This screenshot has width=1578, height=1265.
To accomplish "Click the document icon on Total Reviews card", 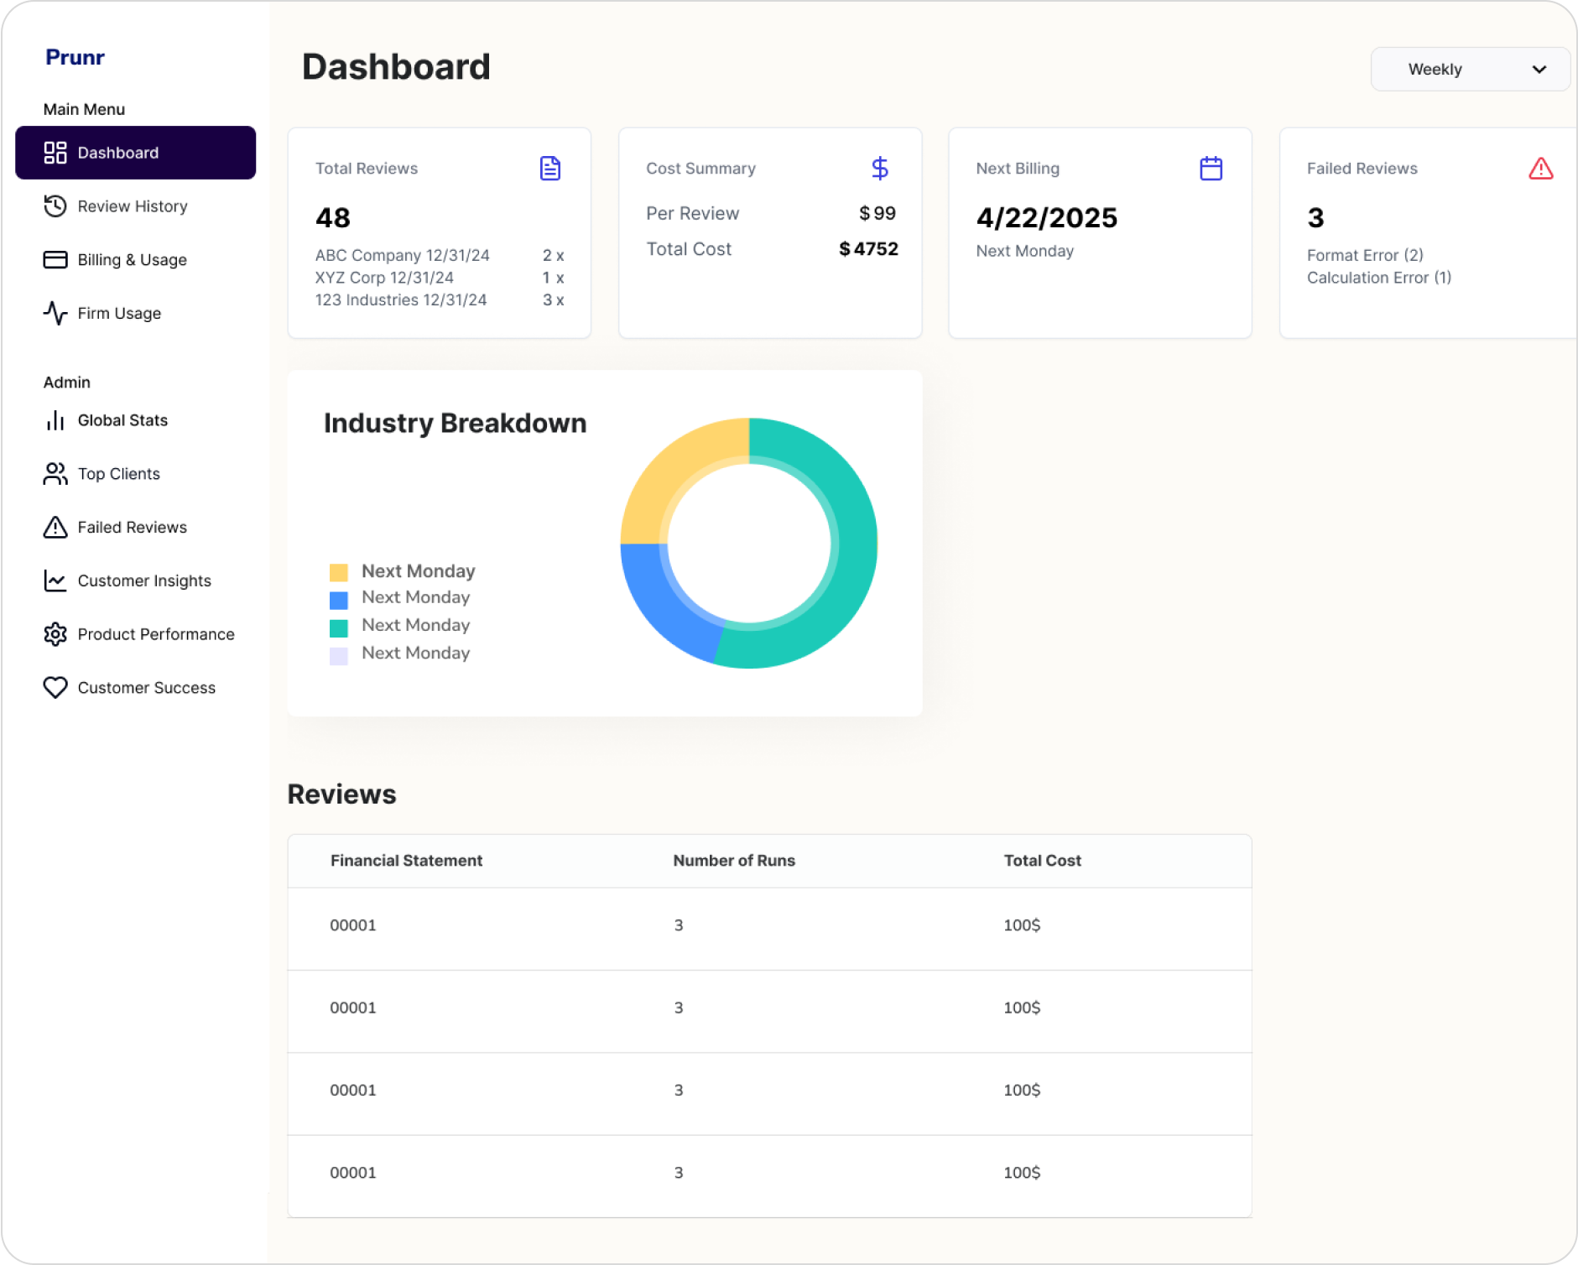I will click(x=549, y=168).
